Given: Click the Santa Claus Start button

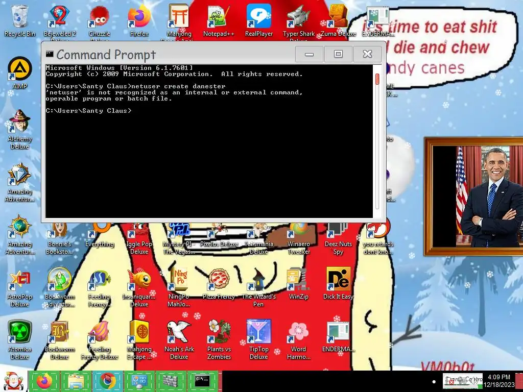Looking at the screenshot, I should (13, 381).
